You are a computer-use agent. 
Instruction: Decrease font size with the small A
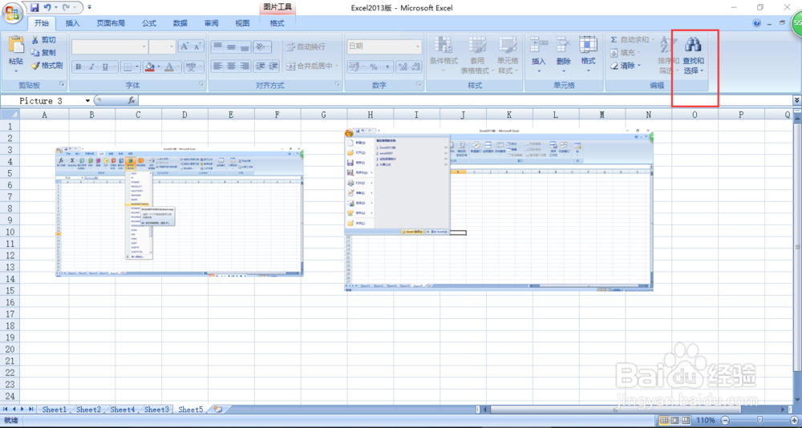[x=198, y=46]
